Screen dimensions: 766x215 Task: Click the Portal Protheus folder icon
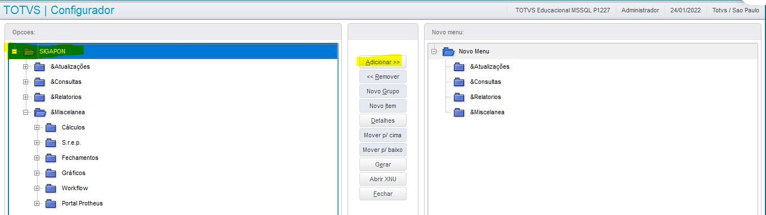click(51, 204)
